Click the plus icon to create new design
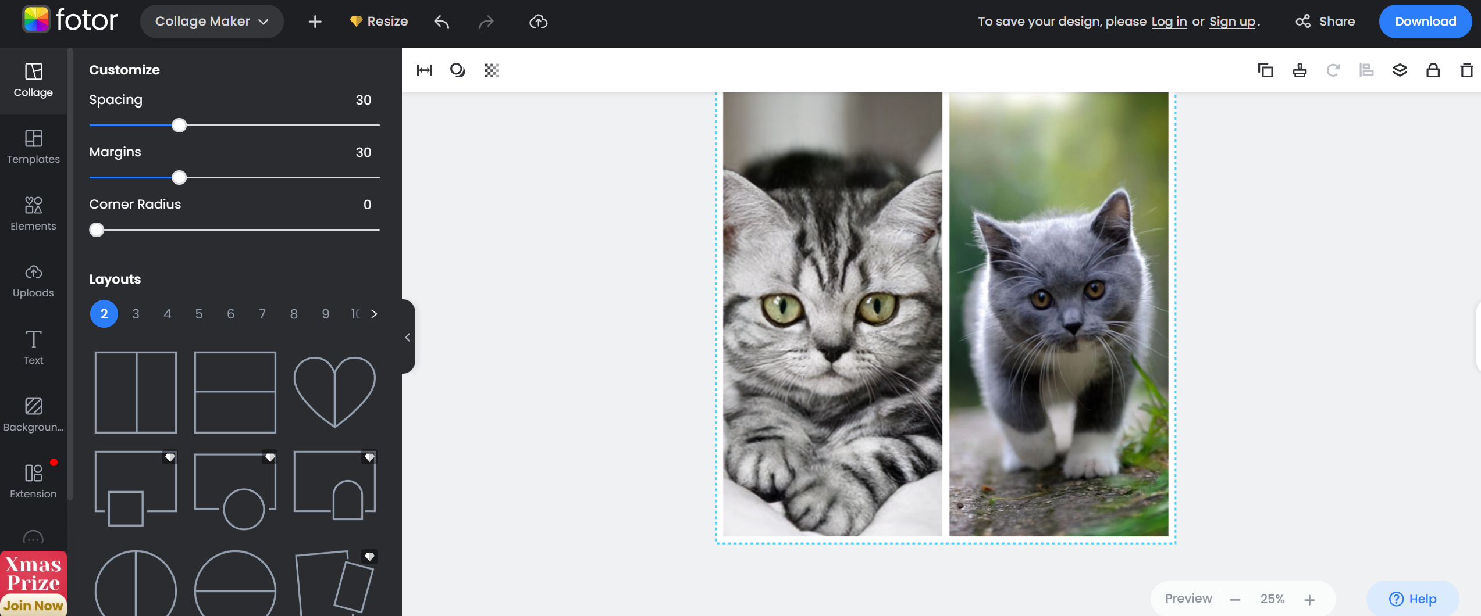The width and height of the screenshot is (1481, 616). 315,22
